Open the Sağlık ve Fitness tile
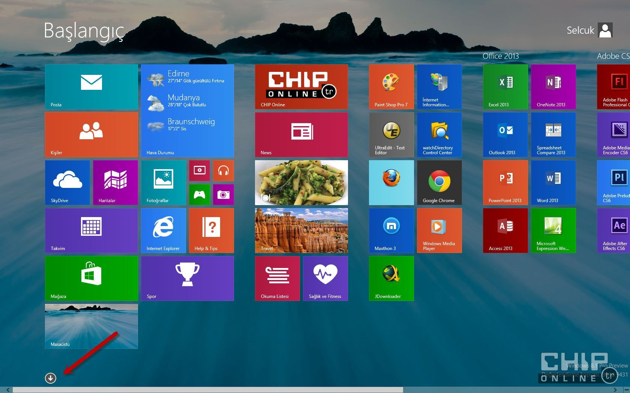630x393 pixels. (x=325, y=278)
